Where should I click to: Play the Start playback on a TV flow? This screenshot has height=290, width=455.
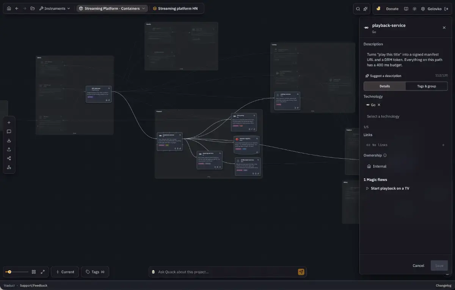pyautogui.click(x=387, y=189)
